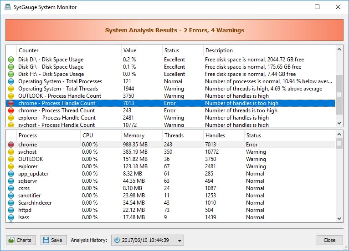This screenshot has width=349, height=251.
Task: Click memory value 988.35 MB for chrome
Action: coord(135,145)
